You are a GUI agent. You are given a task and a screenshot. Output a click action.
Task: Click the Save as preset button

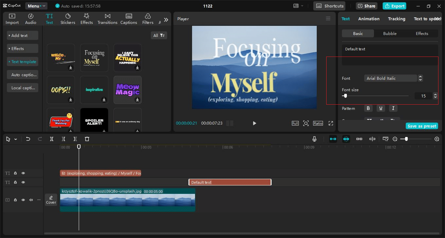pos(422,126)
